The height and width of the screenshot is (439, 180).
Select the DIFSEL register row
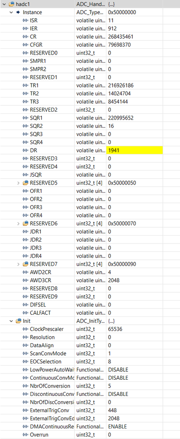tap(90, 305)
